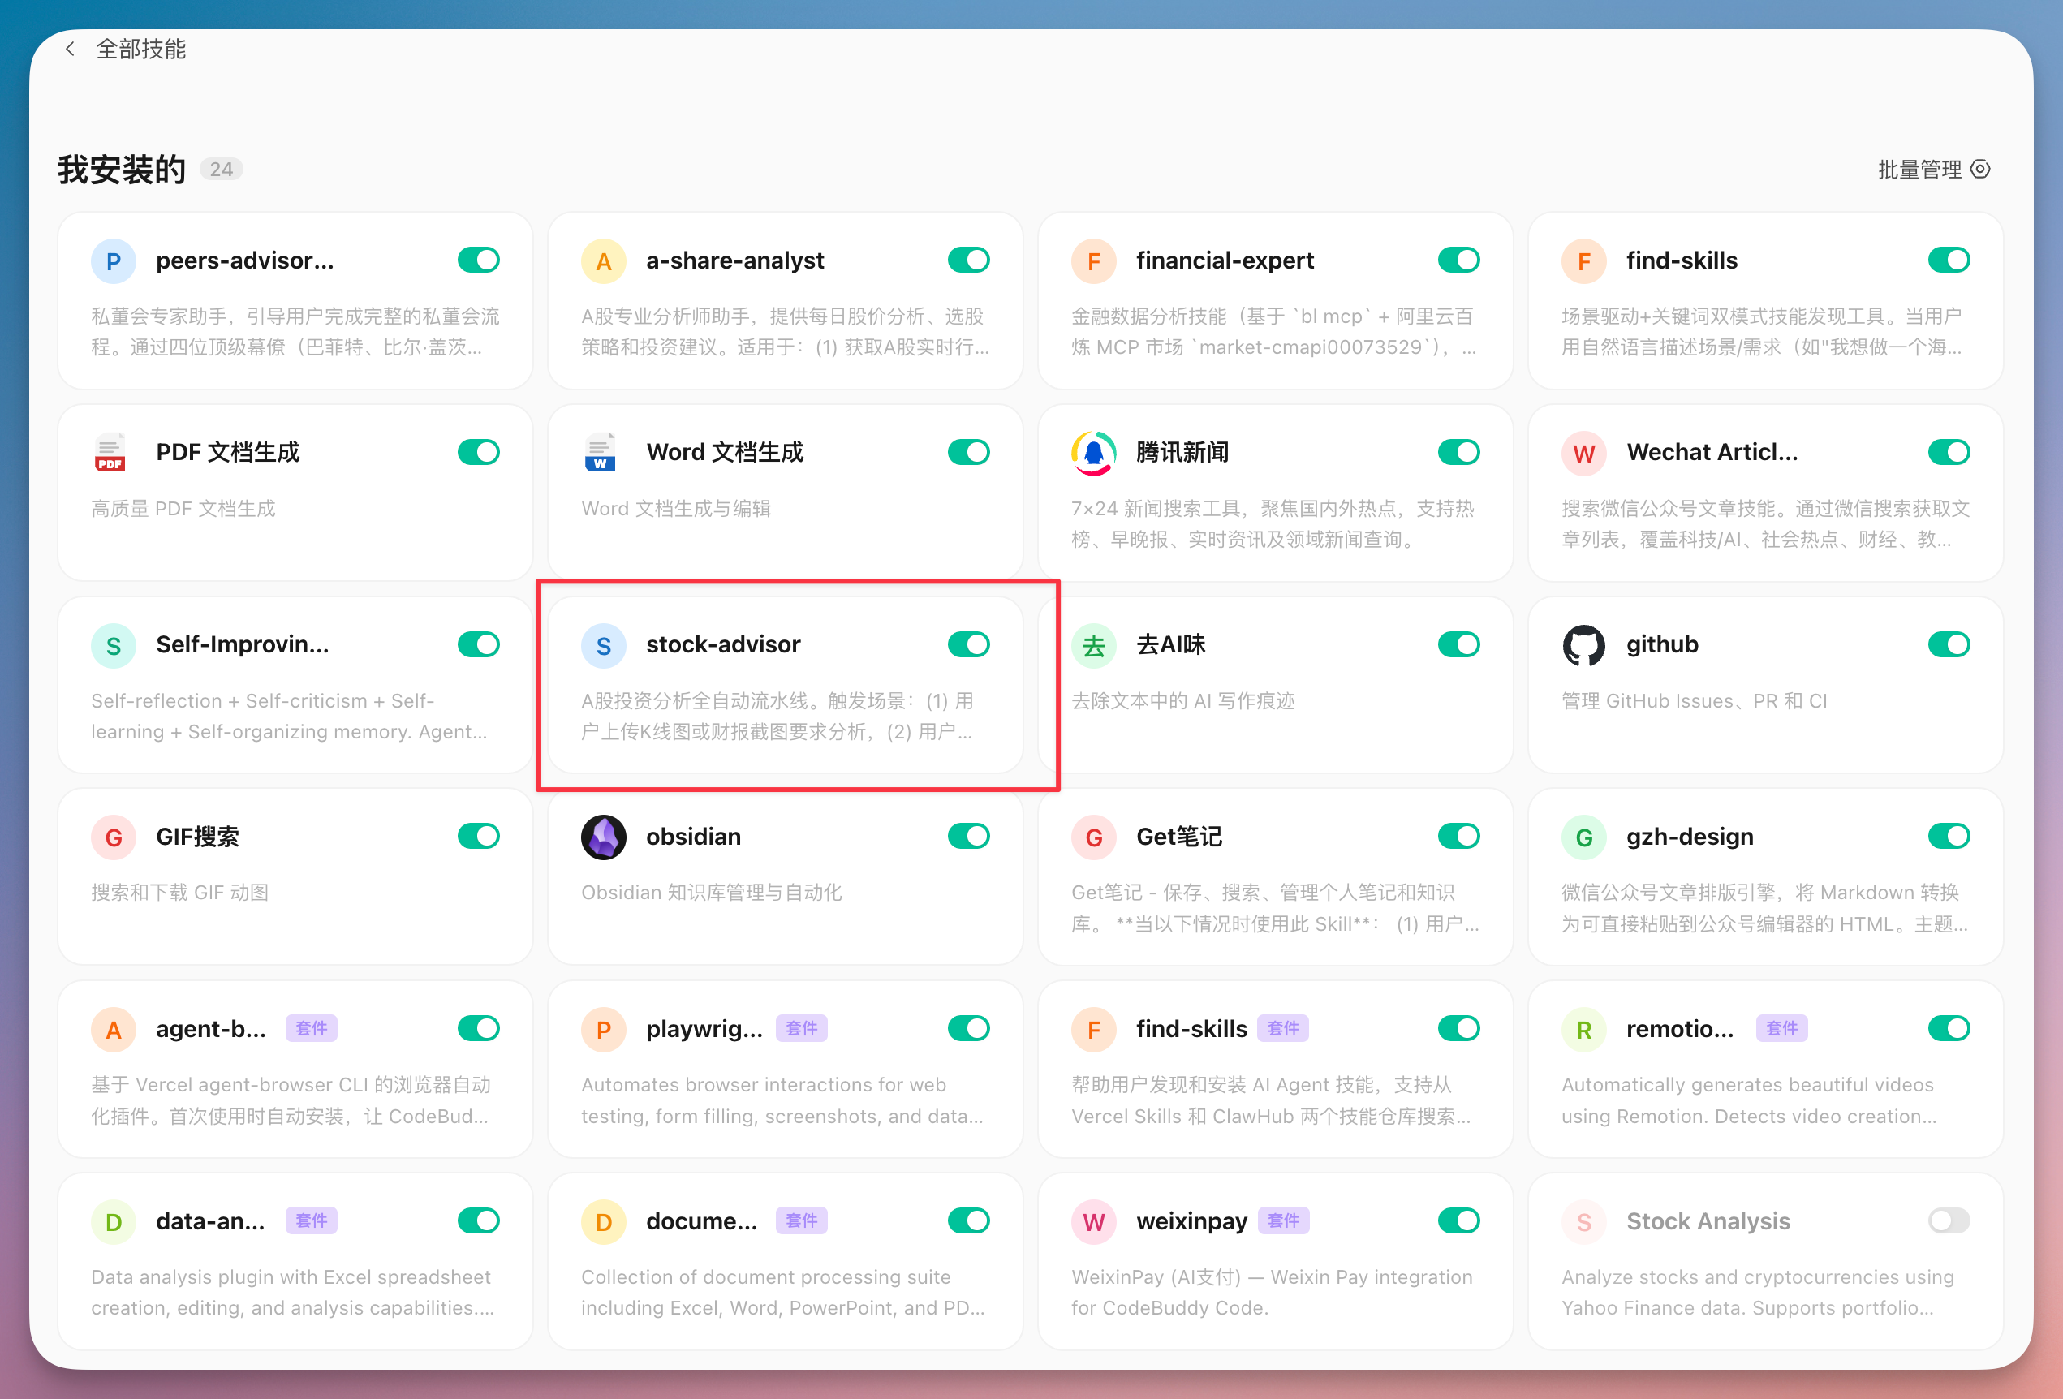2063x1399 pixels.
Task: Turn off the a-share-analyst toggle
Action: click(968, 260)
